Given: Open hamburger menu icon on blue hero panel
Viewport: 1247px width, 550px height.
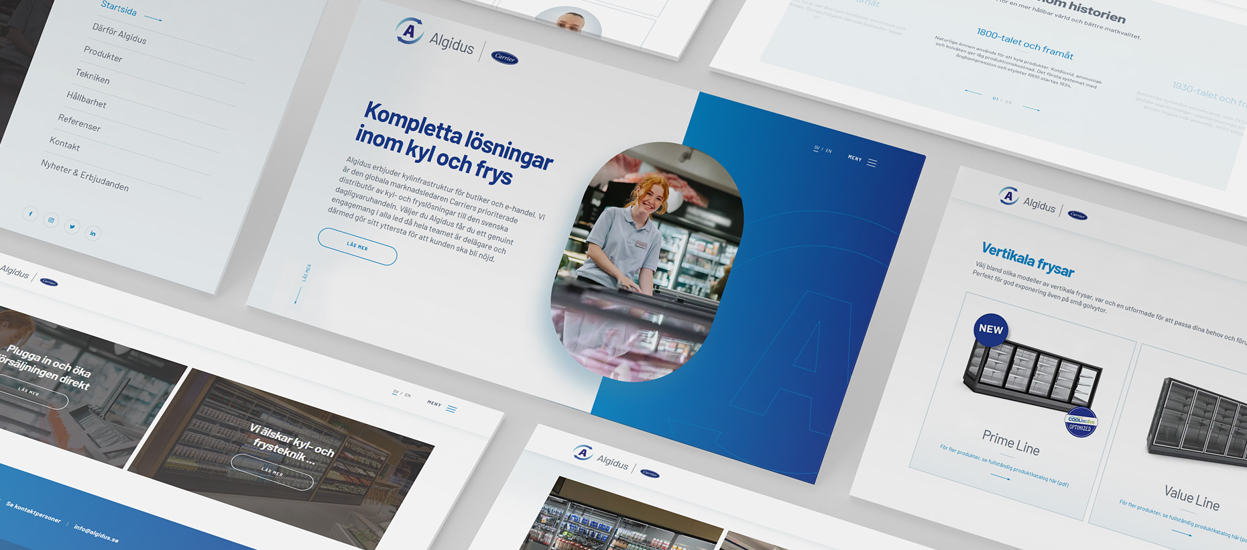Looking at the screenshot, I should coord(872,163).
